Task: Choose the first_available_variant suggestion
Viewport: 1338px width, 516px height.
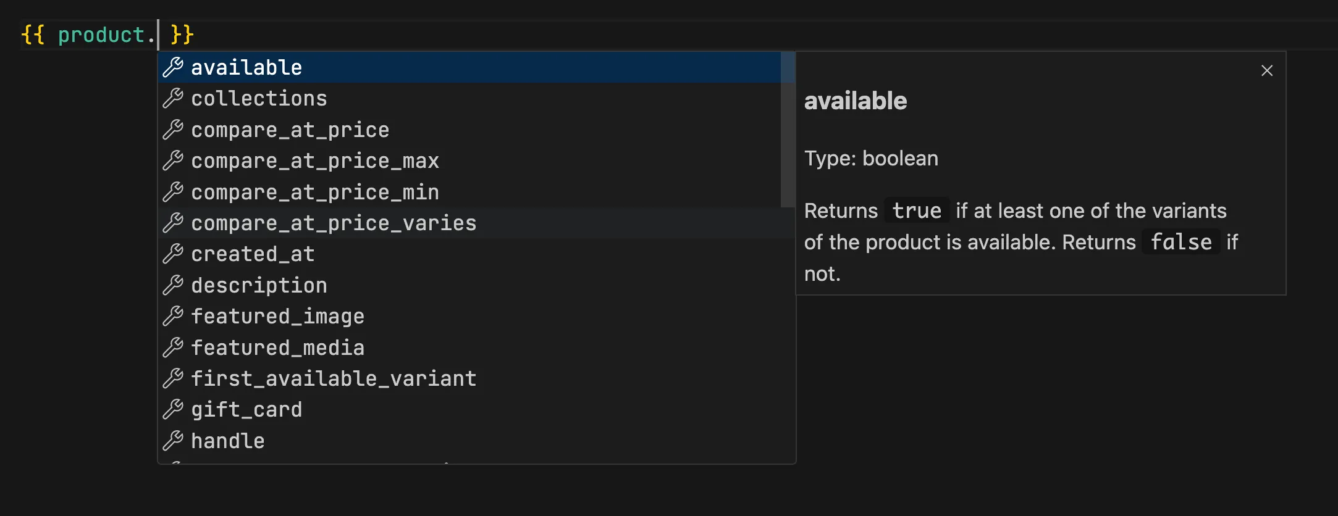Action: click(334, 379)
